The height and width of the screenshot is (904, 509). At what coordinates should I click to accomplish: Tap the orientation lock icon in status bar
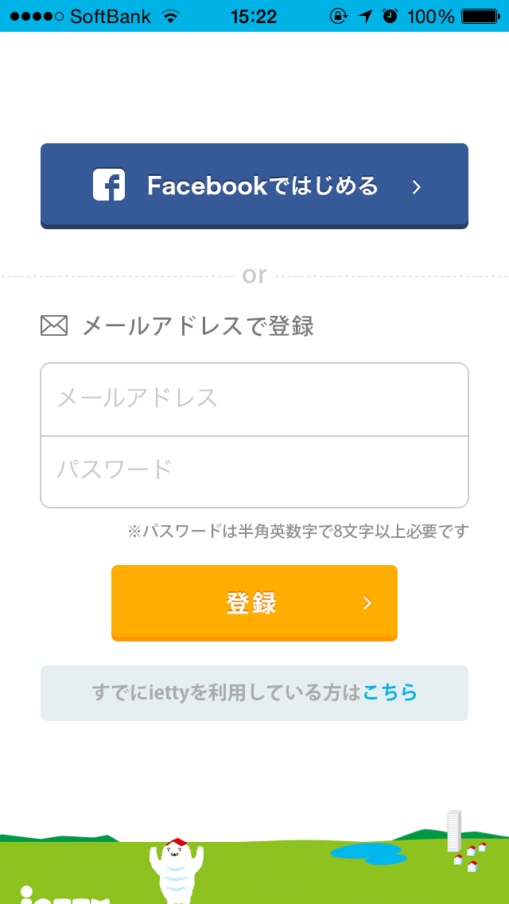coord(337,14)
